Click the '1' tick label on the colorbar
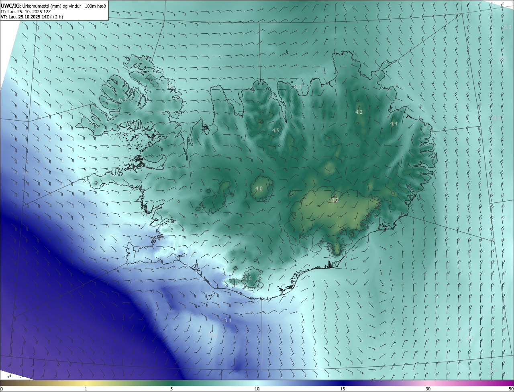514x392 pixels. click(86, 389)
